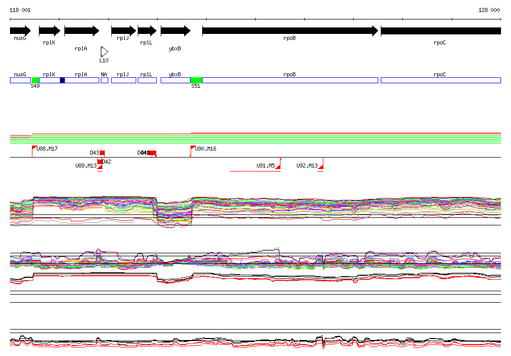The height and width of the screenshot is (356, 511).
Task: Click the S49 text label
Action: (x=35, y=86)
